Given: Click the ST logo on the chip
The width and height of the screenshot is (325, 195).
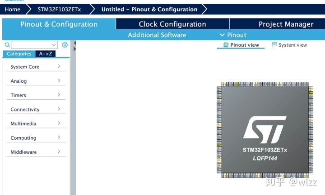Looking at the screenshot, I should click(x=265, y=129).
